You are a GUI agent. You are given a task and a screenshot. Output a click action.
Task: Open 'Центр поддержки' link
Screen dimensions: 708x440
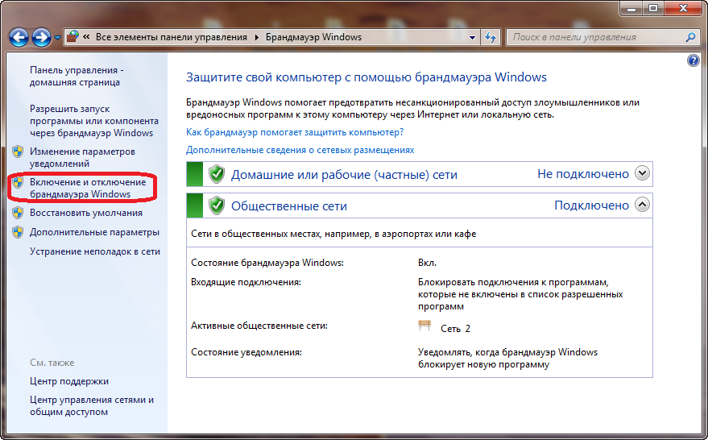pyautogui.click(x=69, y=381)
